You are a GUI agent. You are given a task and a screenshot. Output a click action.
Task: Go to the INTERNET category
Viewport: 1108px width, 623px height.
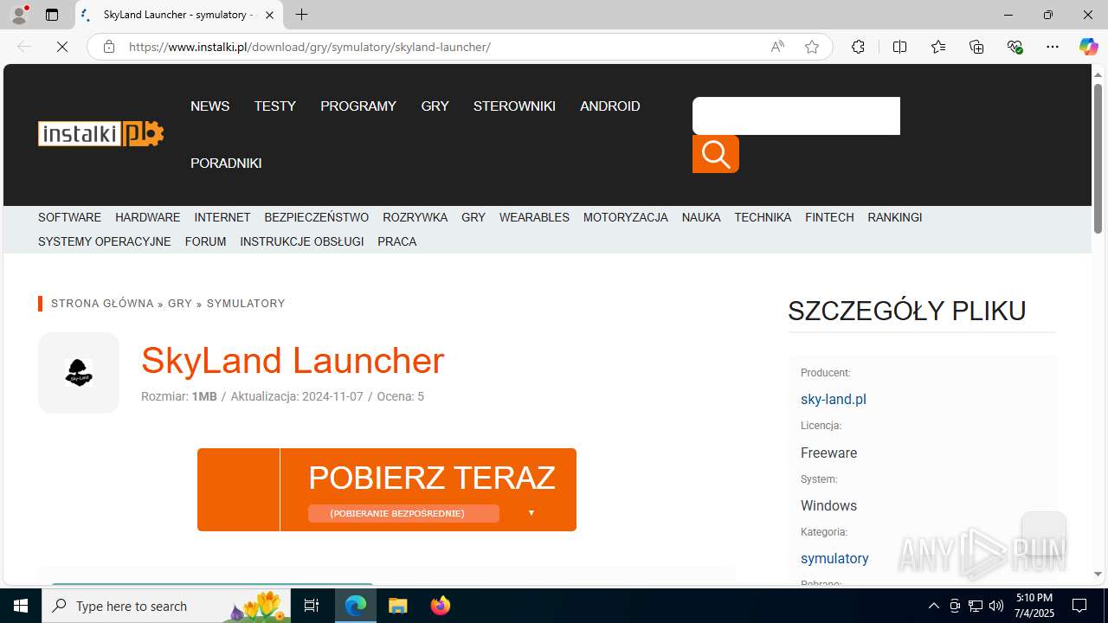tap(222, 217)
